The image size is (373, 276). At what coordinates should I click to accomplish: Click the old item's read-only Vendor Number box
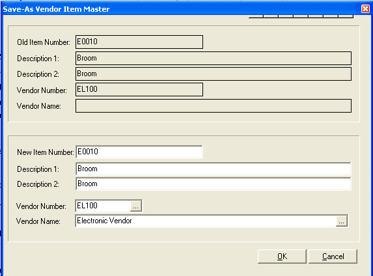point(139,89)
